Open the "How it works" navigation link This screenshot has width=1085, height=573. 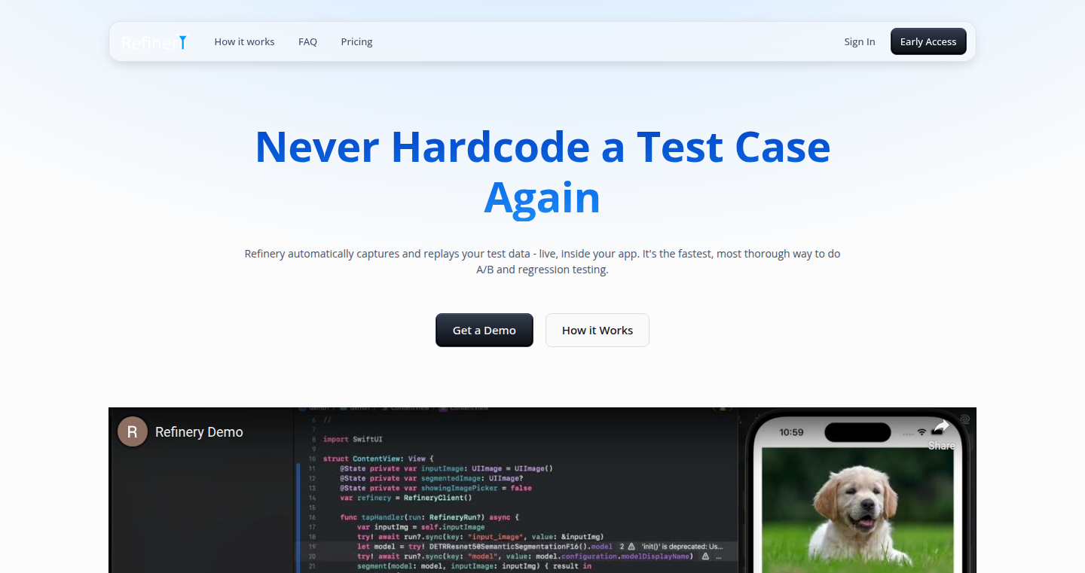(244, 42)
